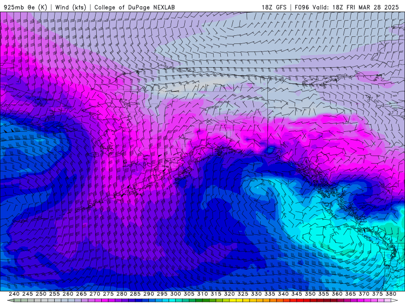Click the 375 value on the color scale
Screen dimensions: 405x303
pos(377,294)
